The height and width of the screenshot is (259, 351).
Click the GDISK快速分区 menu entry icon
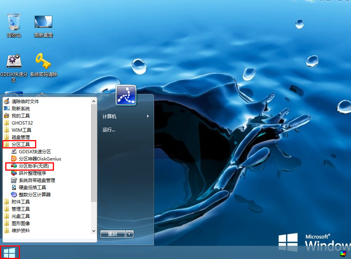pos(14,151)
